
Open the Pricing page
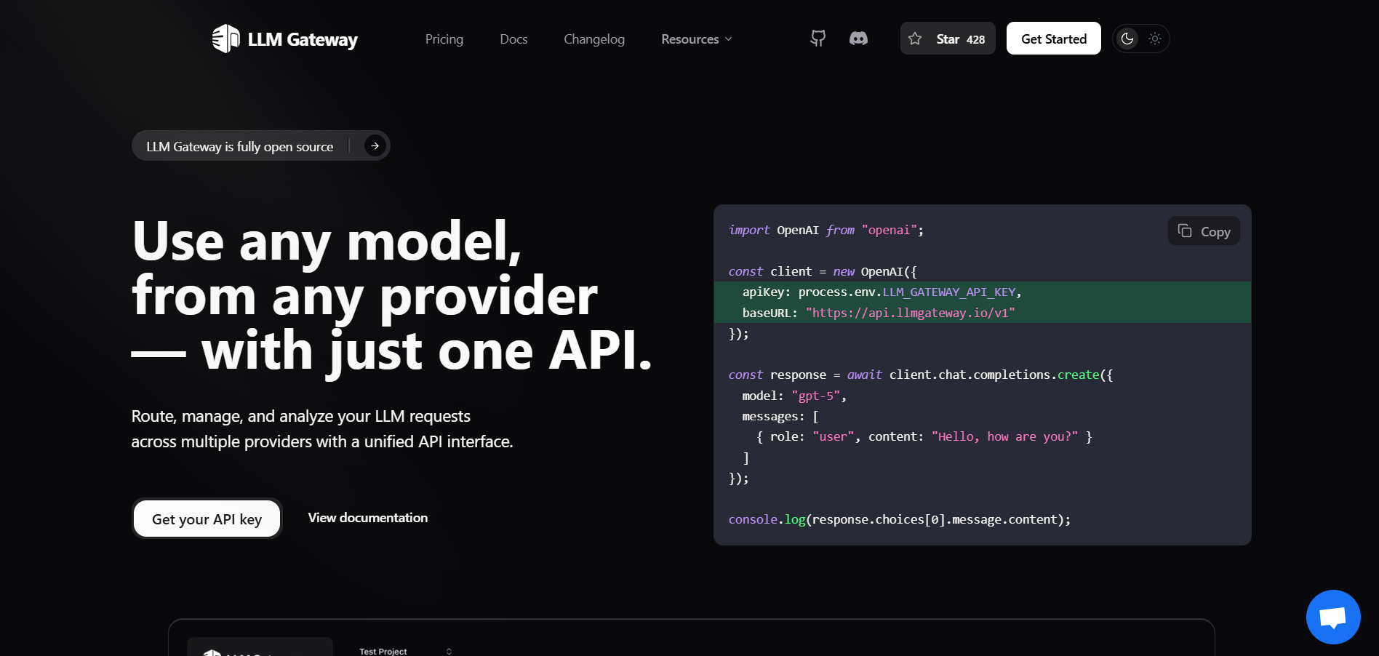click(x=444, y=39)
